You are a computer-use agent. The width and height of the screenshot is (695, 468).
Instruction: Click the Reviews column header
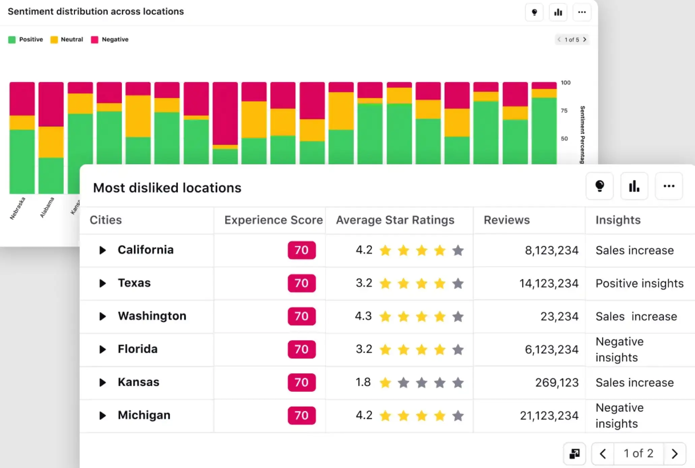507,220
